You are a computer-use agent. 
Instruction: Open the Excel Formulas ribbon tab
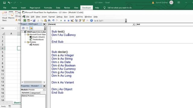pyautogui.click(x=48, y=8)
